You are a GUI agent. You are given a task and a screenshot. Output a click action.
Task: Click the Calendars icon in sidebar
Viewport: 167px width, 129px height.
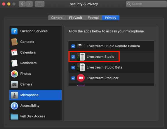[14, 52]
